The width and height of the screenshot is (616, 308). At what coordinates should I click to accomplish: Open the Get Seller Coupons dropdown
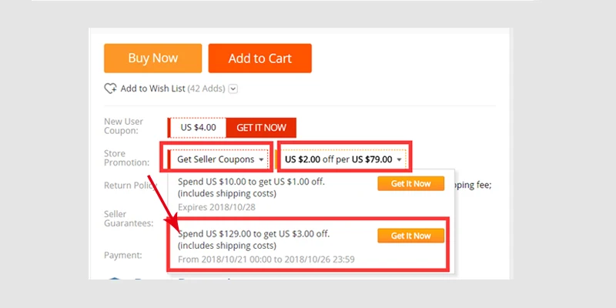[219, 159]
